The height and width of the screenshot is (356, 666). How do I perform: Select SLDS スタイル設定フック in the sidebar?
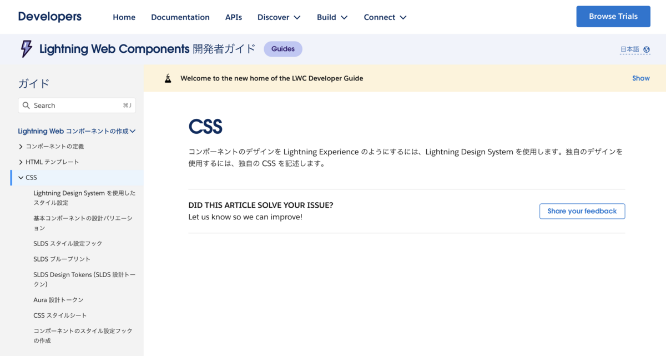click(67, 243)
